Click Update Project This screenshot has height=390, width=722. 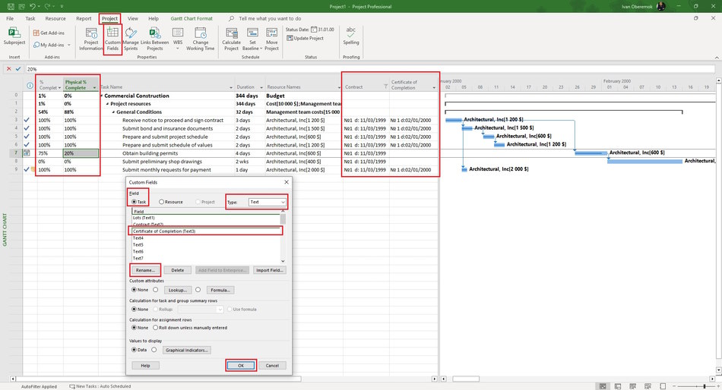click(305, 38)
